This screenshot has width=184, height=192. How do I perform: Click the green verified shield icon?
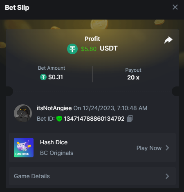(x=59, y=119)
